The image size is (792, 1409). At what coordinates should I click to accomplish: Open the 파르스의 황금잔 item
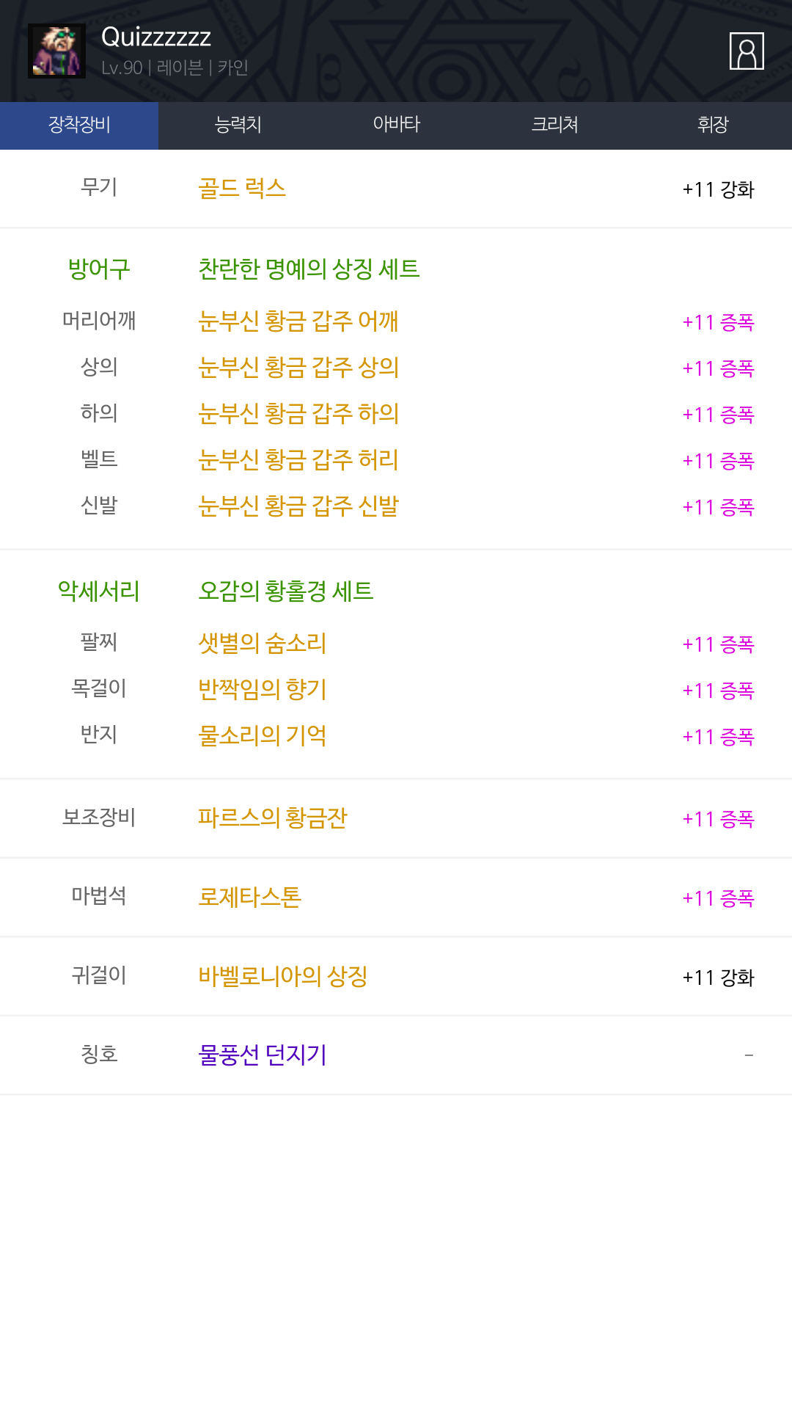[x=273, y=818]
